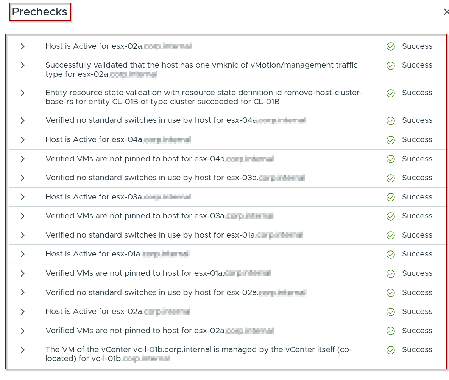The image size is (449, 380).
Task: Expand the vmknic vMotion/management traffic precheck
Action: [x=23, y=65]
